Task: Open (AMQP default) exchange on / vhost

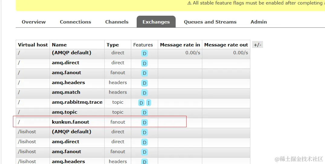Action: pos(72,53)
